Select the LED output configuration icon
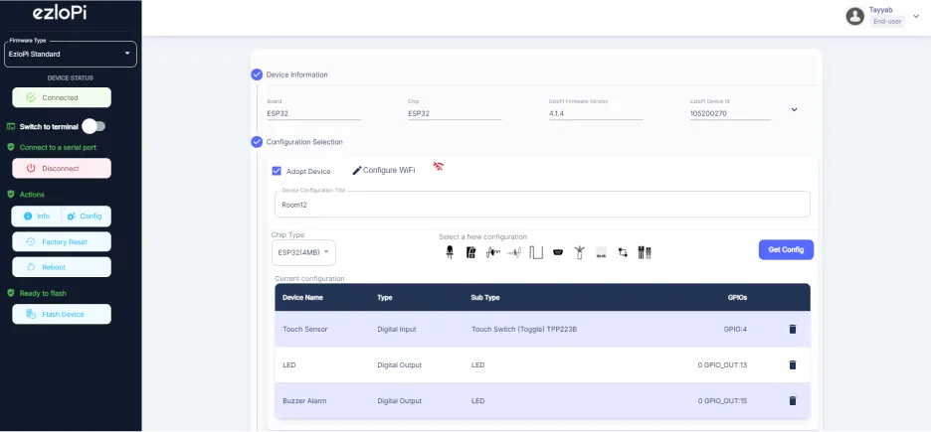 (x=450, y=252)
